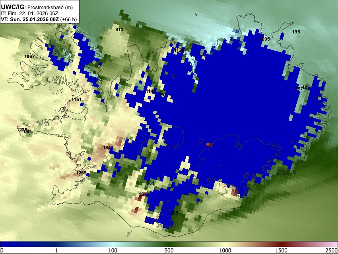
Task: Click the station value 1347
Action: [108, 148]
